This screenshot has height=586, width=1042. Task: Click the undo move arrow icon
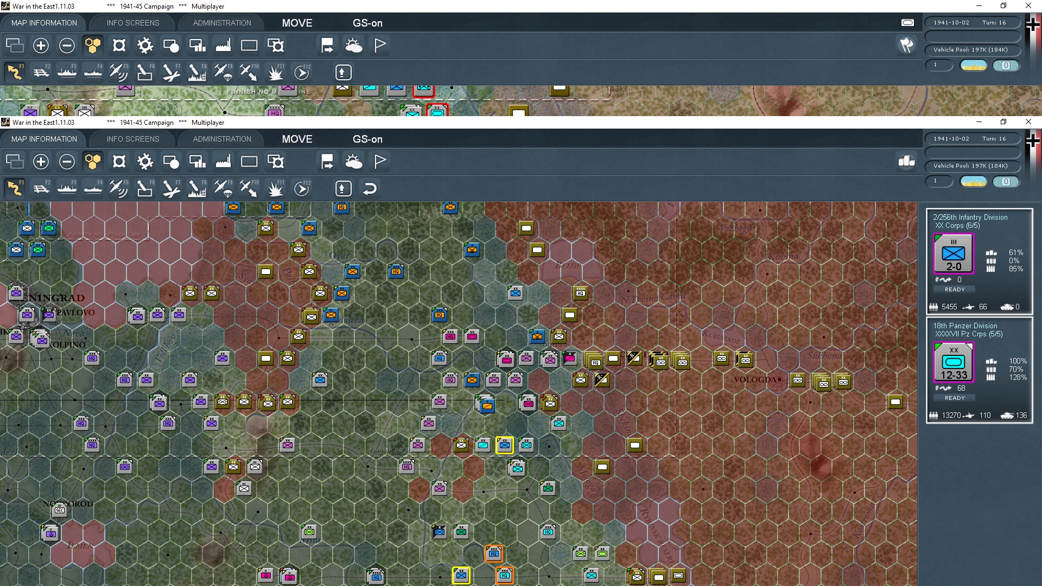370,188
